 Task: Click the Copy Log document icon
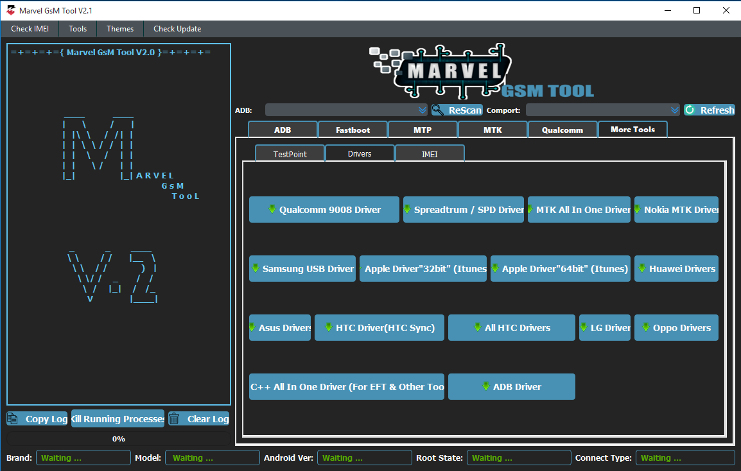13,418
